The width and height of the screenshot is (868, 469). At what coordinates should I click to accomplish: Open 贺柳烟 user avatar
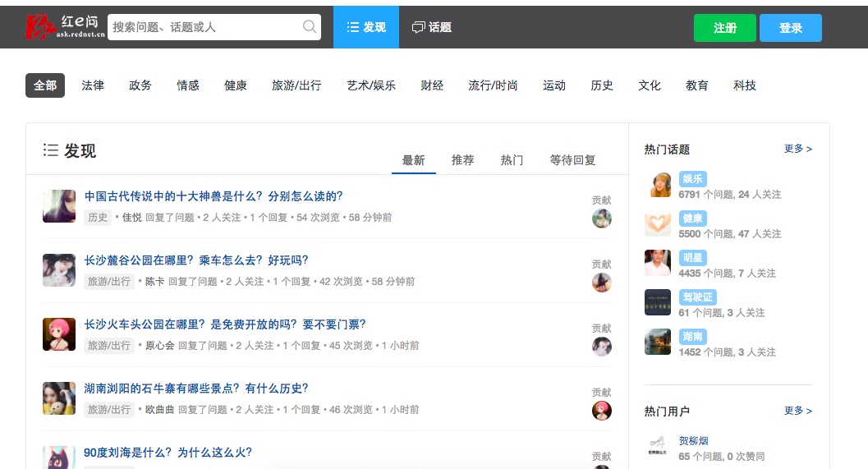coord(658,447)
